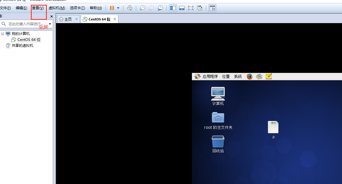The width and height of the screenshot is (342, 184).
Task: Open the 查看(V) menu
Action: [x=38, y=8]
